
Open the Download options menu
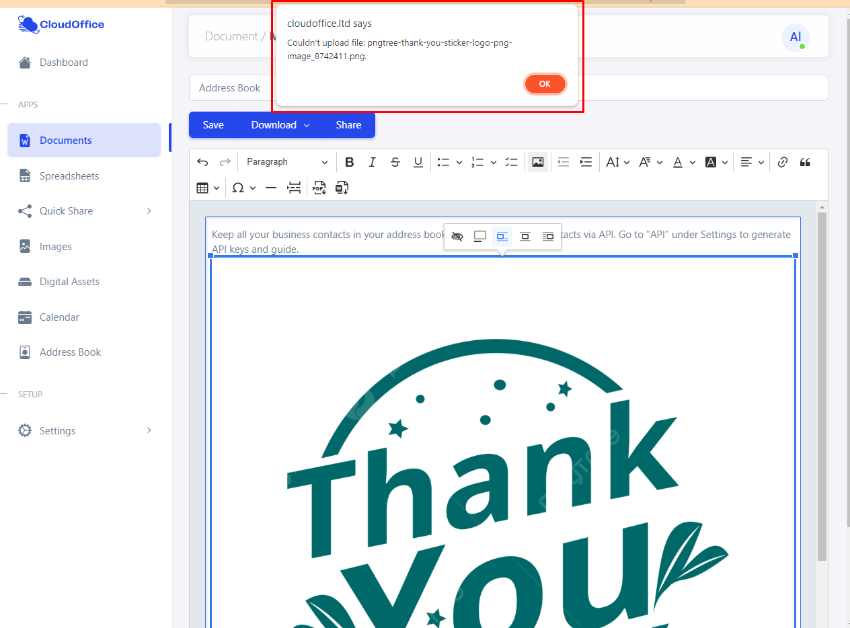pyautogui.click(x=280, y=125)
